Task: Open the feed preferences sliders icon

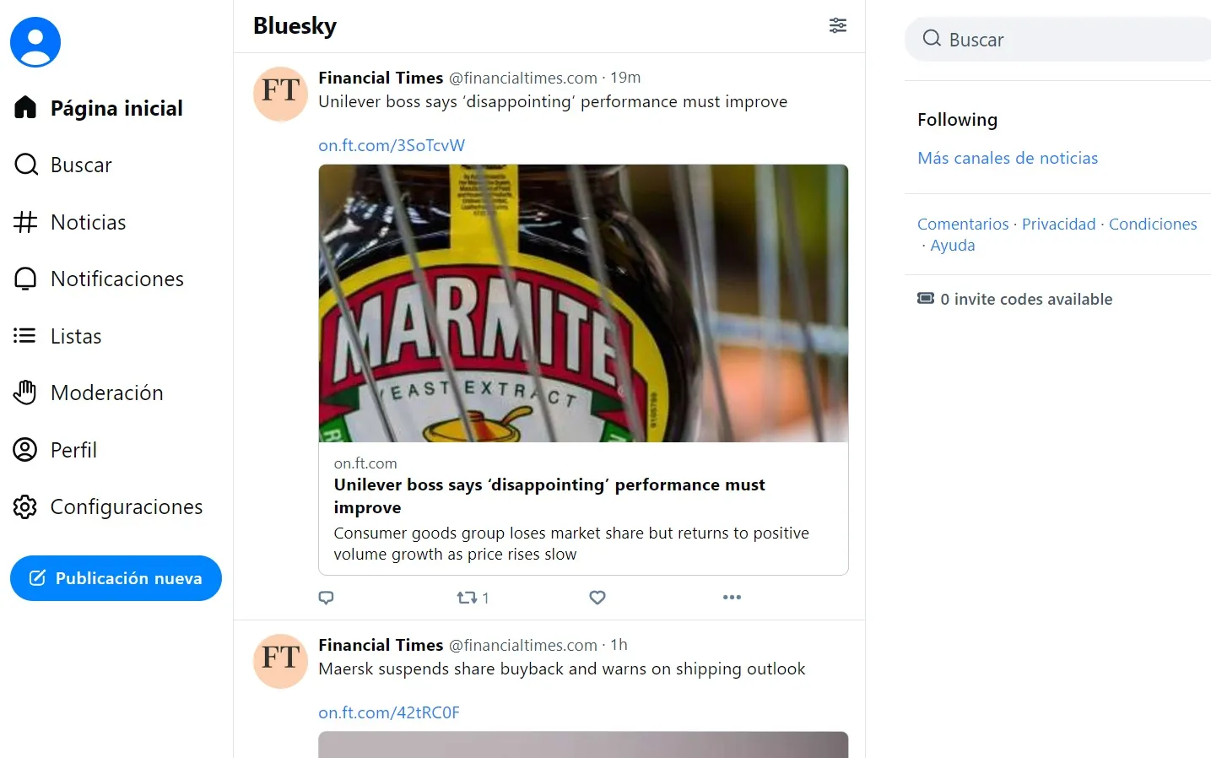Action: (838, 25)
